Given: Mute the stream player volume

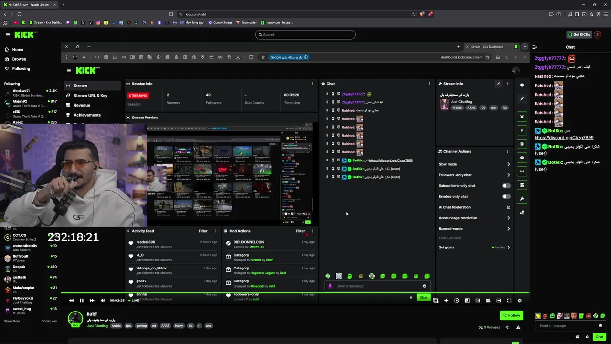Looking at the screenshot, I should coord(103,301).
